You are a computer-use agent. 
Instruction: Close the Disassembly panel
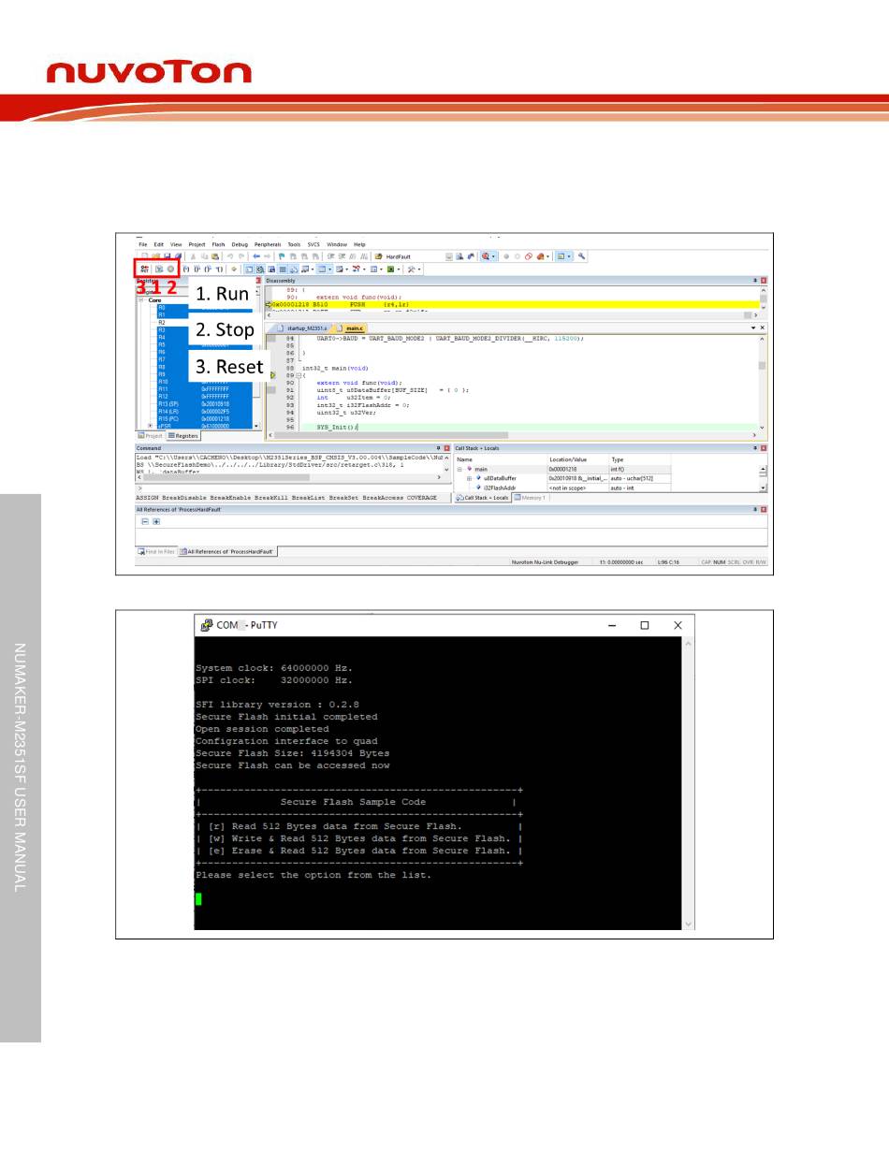tap(764, 281)
